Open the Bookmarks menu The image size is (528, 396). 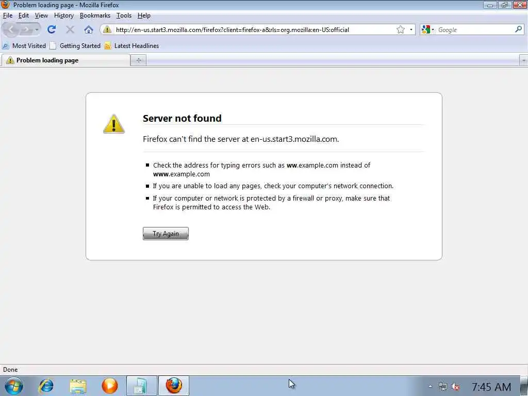(x=95, y=15)
